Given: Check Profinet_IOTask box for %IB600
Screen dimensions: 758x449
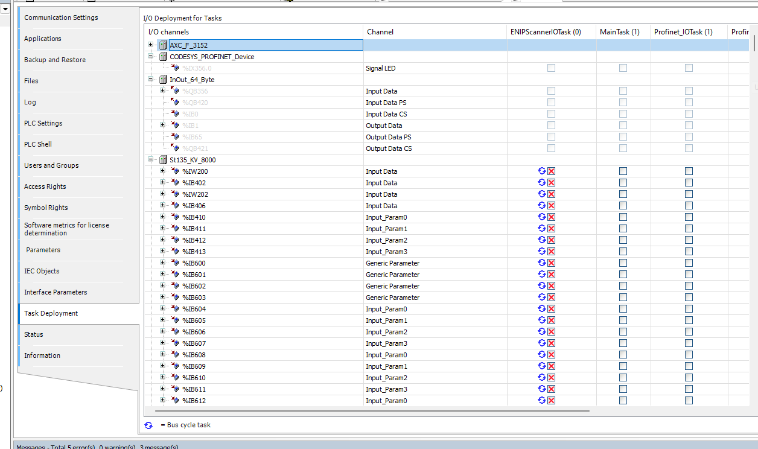Looking at the screenshot, I should click(x=689, y=263).
